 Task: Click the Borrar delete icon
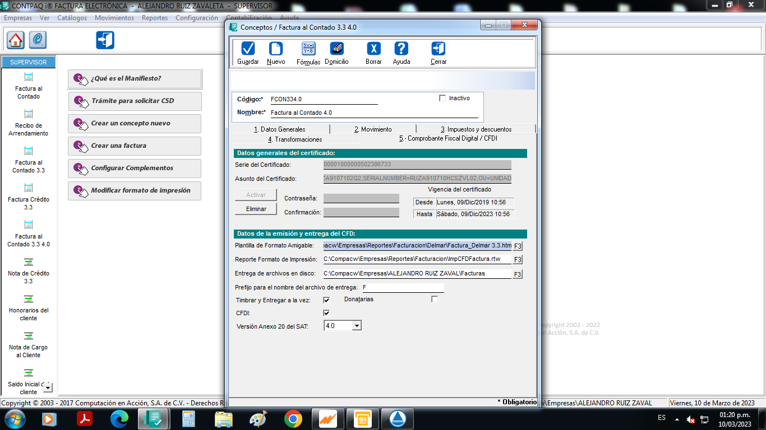coord(373,49)
